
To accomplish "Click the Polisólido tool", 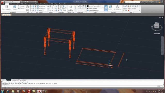I will [21, 6].
